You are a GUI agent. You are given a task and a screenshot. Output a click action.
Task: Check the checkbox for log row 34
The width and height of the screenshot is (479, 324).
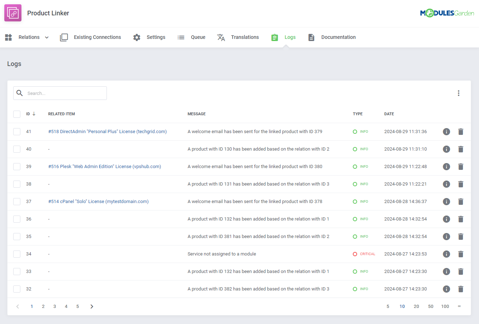17,254
